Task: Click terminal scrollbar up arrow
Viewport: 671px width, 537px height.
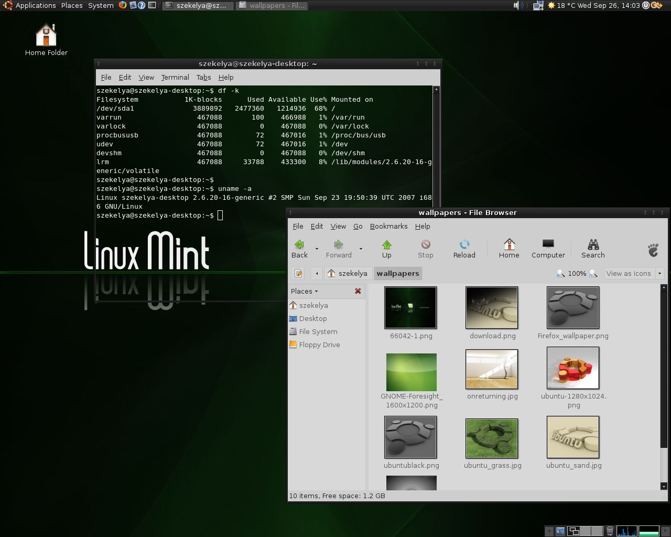Action: [x=436, y=90]
